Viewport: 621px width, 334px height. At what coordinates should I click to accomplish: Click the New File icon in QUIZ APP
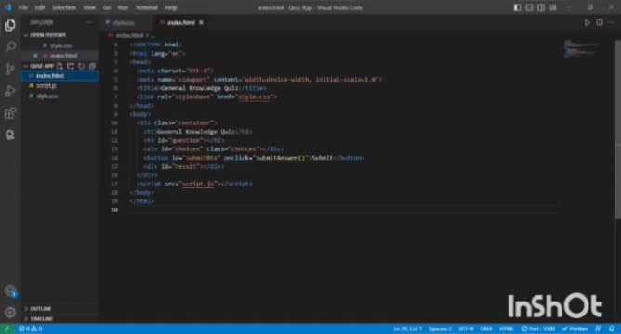point(59,66)
